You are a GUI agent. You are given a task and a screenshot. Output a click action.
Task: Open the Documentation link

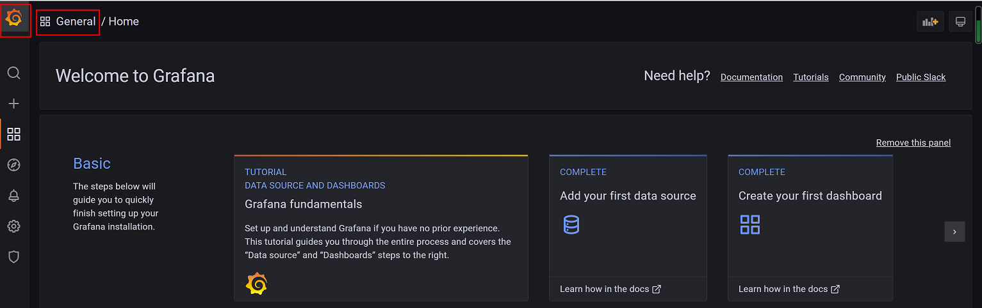(x=751, y=77)
